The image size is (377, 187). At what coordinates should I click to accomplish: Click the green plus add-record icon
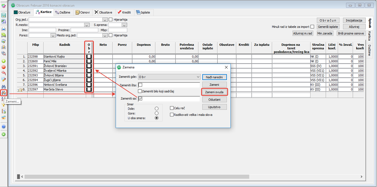coord(4,61)
